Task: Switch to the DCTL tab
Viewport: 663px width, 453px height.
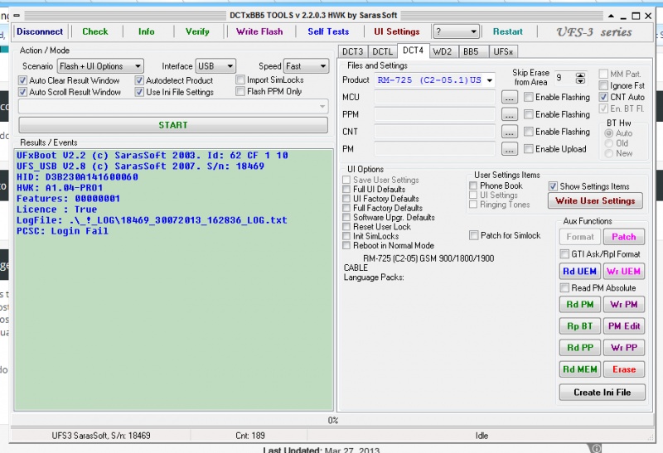Action: [383, 51]
